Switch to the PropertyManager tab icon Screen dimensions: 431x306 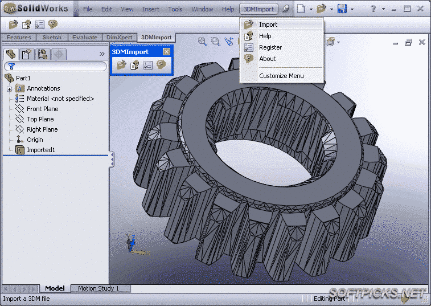(x=26, y=54)
